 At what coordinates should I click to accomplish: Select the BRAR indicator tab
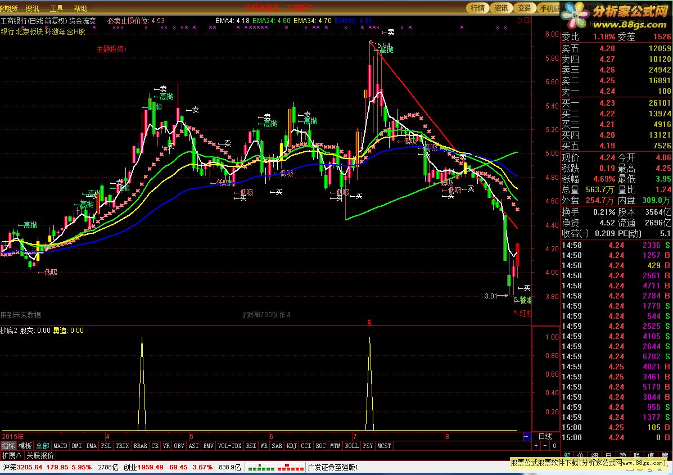pyautogui.click(x=141, y=446)
